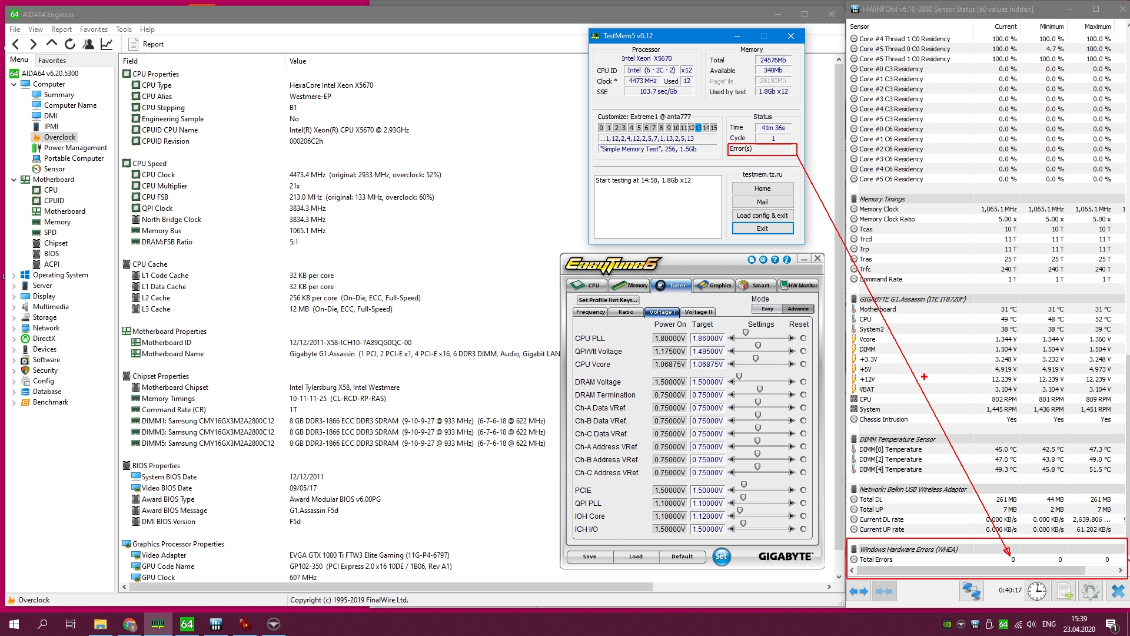1130x636 pixels.
Task: Click HWiNFO clock reset icon
Action: [x=1037, y=591]
